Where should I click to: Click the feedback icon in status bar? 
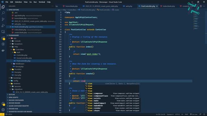point(201,114)
